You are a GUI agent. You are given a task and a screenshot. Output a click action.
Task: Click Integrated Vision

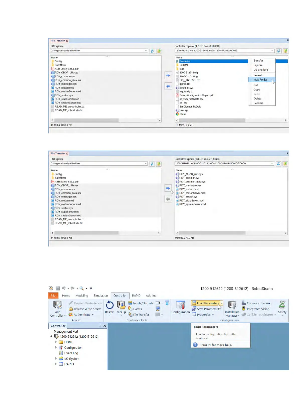tap(256, 309)
